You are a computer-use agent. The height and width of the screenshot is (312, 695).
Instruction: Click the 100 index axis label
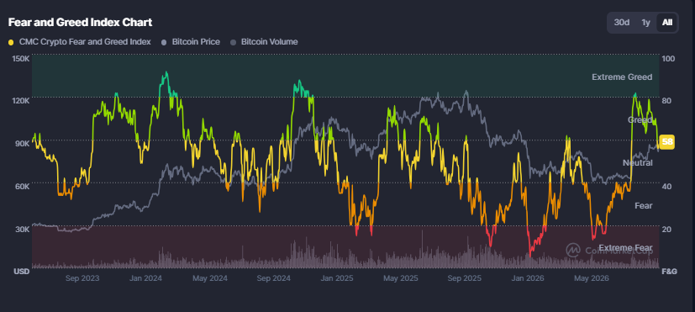[667, 59]
